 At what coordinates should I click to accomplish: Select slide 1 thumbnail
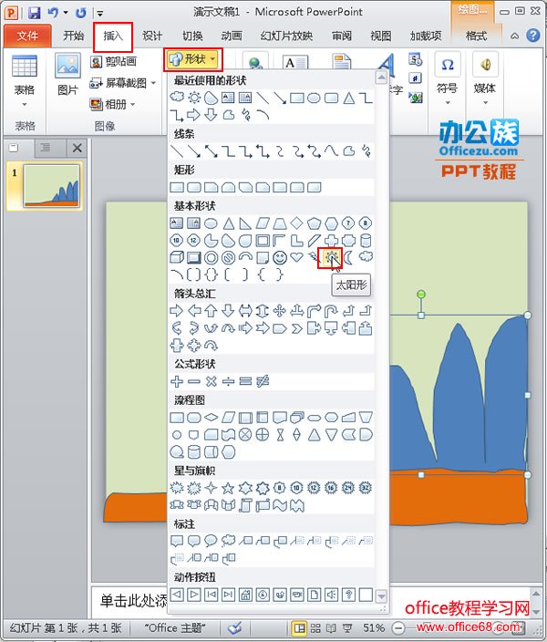(52, 186)
